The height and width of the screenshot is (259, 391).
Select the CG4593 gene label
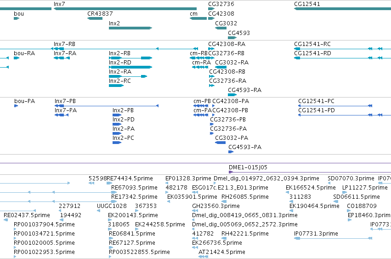[239, 33]
